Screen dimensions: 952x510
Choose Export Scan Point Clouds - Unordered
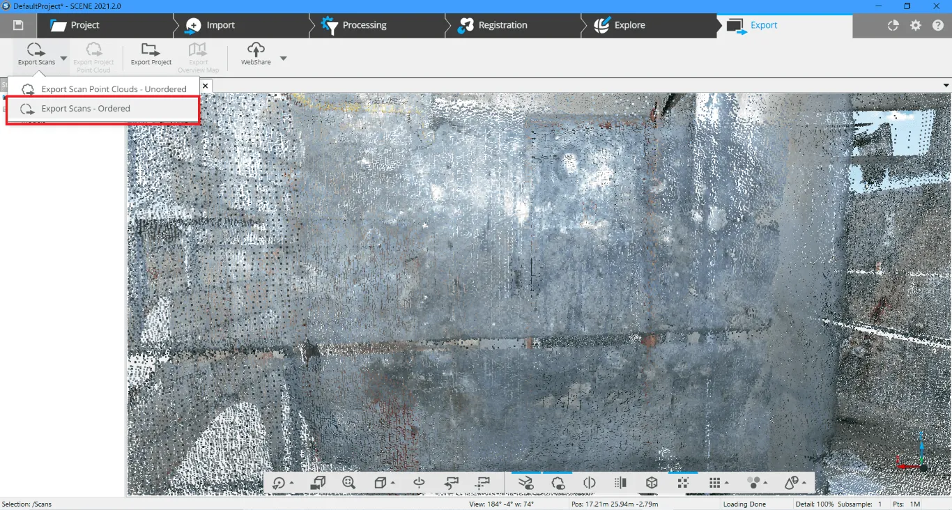105,89
